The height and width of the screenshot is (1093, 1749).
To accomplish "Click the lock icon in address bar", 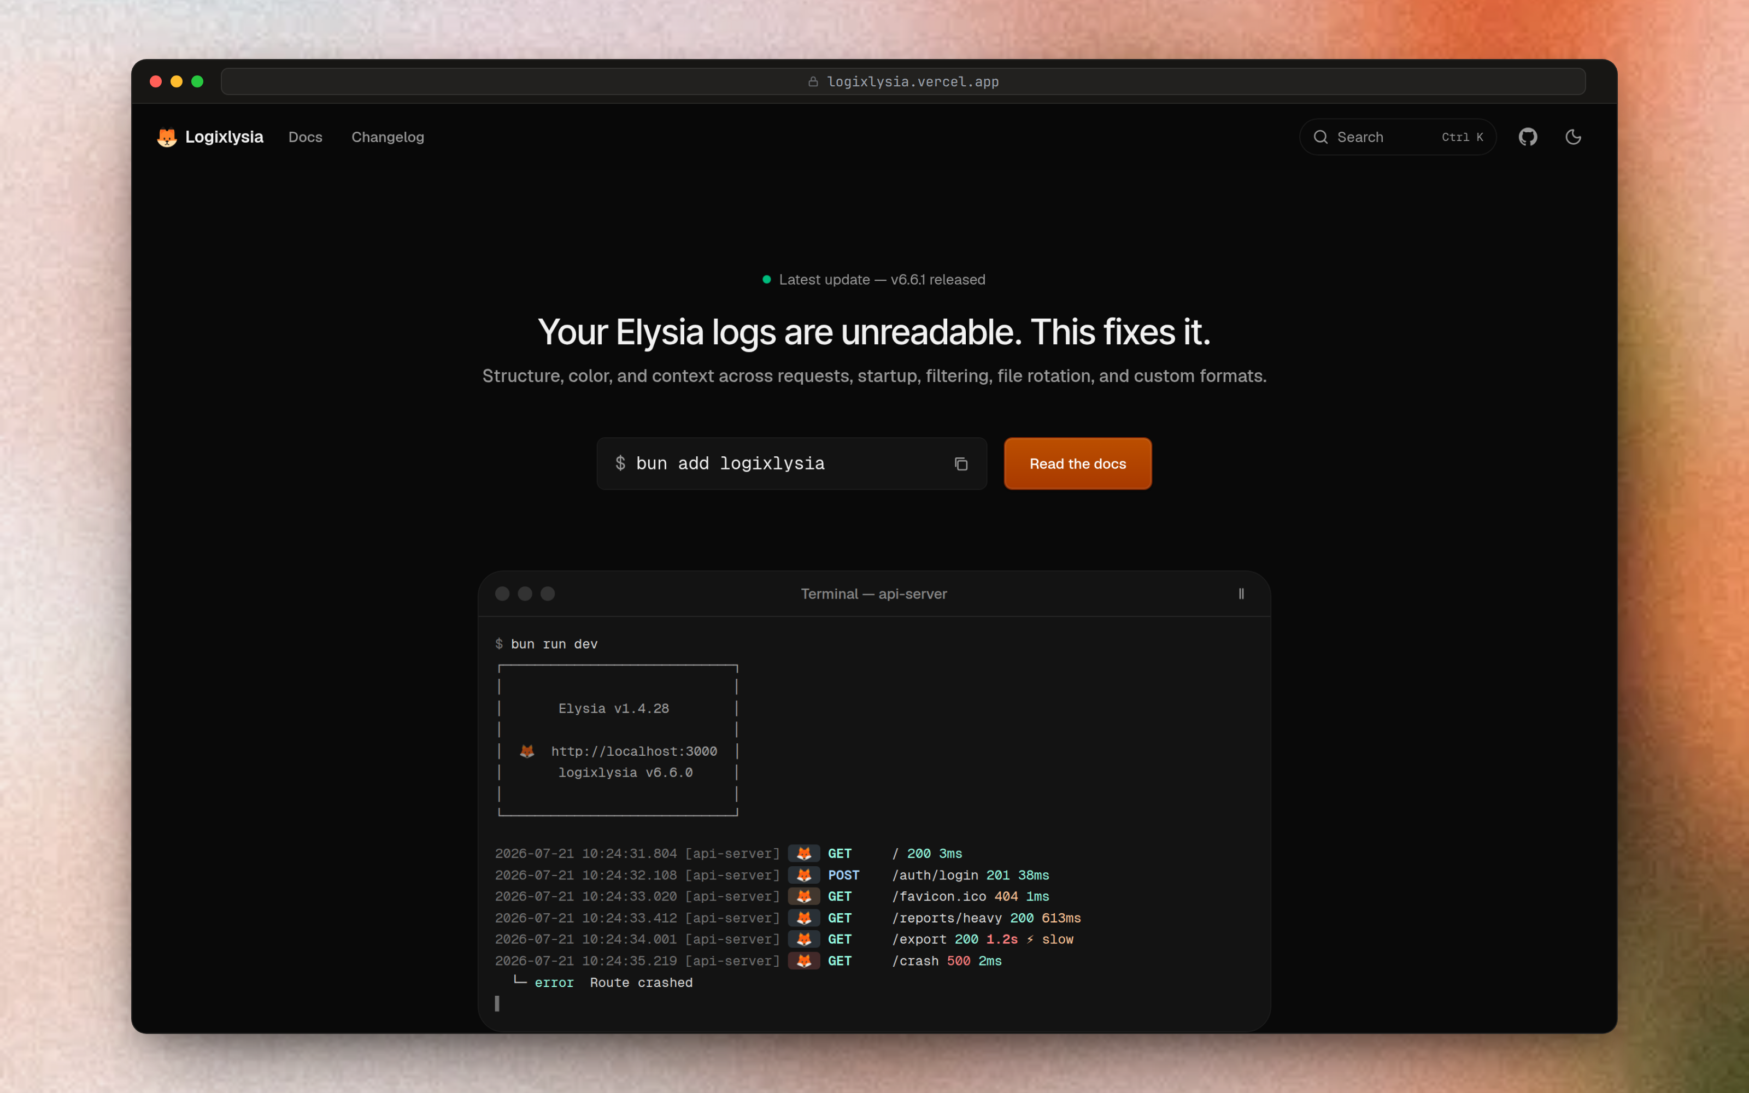I will [x=813, y=81].
